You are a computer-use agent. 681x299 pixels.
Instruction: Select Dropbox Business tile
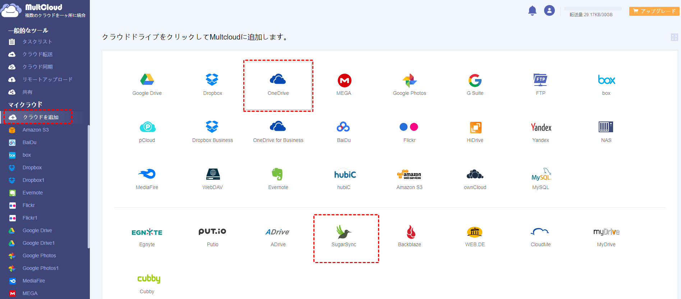coord(212,132)
